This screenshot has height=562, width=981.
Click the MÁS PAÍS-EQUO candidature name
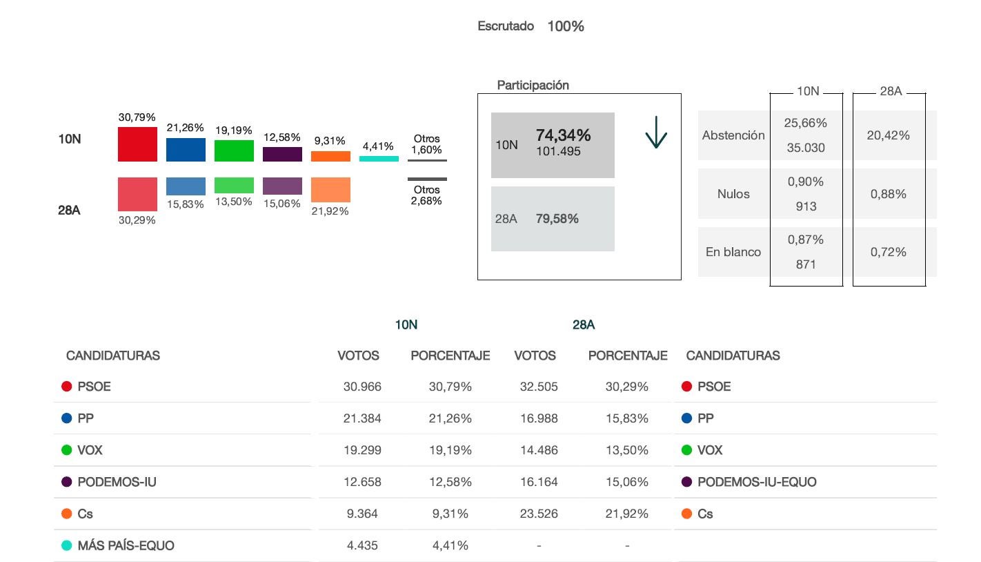(126, 545)
